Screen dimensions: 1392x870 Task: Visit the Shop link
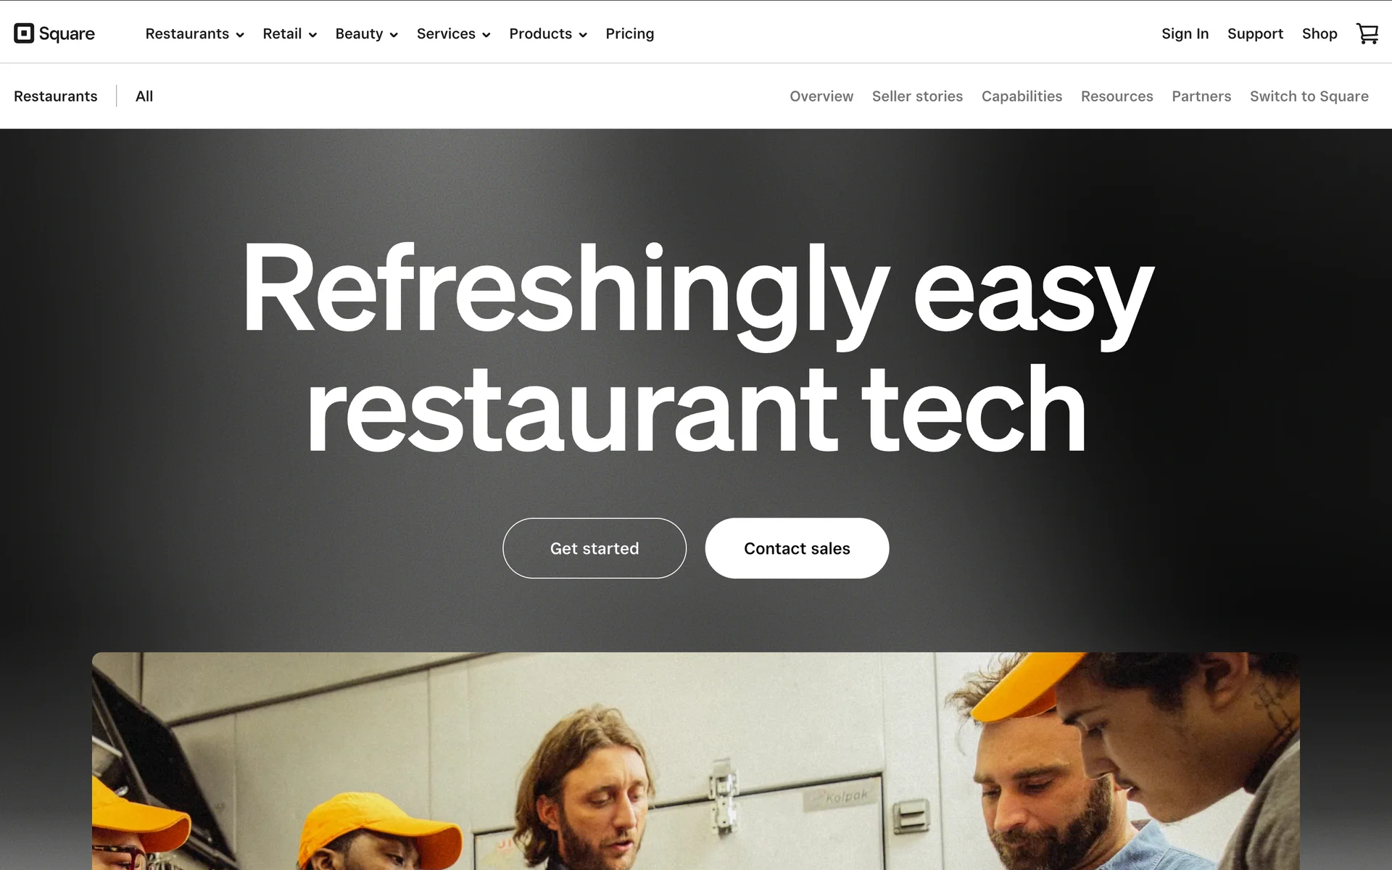pyautogui.click(x=1319, y=33)
